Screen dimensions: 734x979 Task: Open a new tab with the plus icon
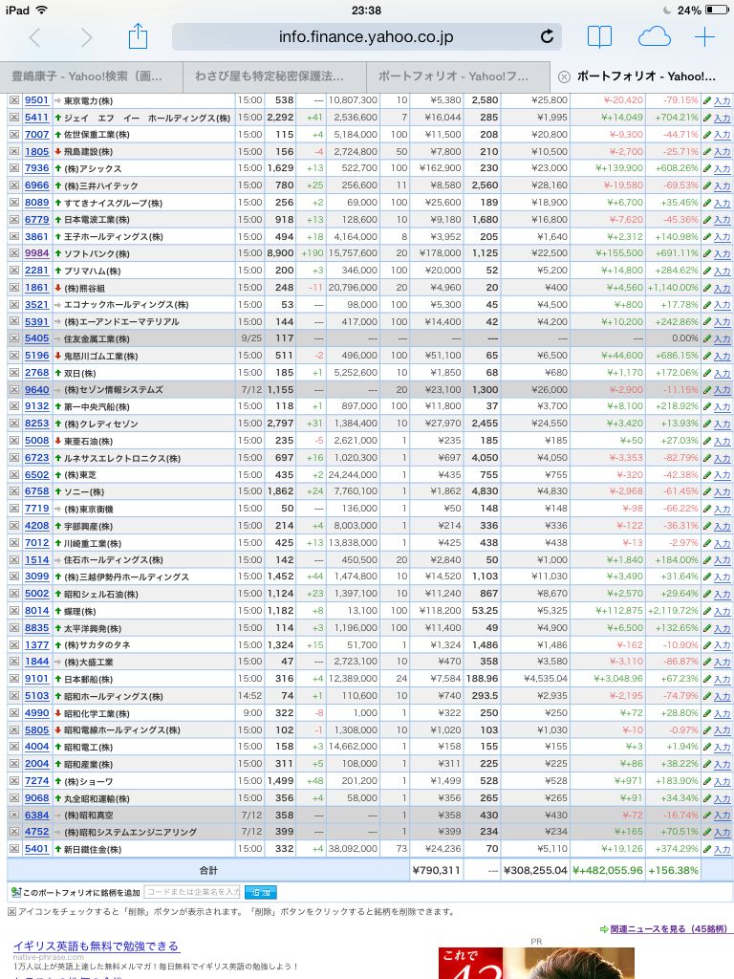tap(704, 37)
